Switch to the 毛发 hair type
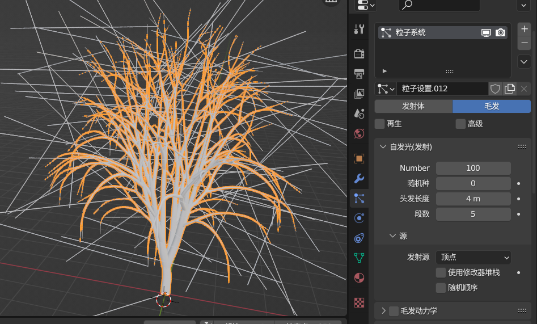The image size is (537, 324). pyautogui.click(x=492, y=106)
